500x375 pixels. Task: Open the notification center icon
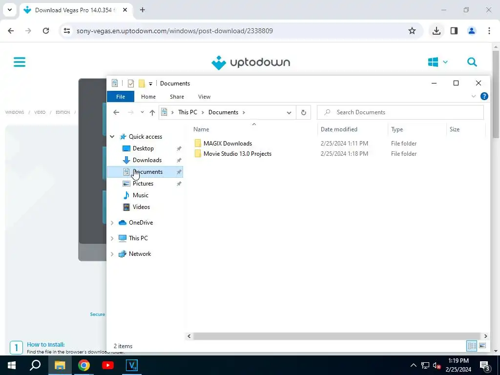(485, 366)
